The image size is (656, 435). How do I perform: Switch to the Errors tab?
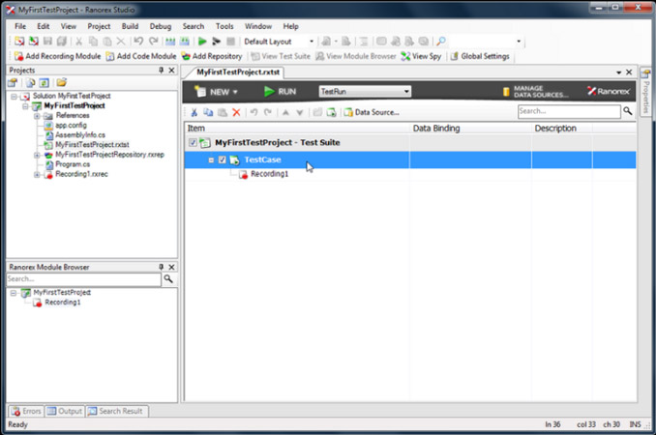click(26, 411)
